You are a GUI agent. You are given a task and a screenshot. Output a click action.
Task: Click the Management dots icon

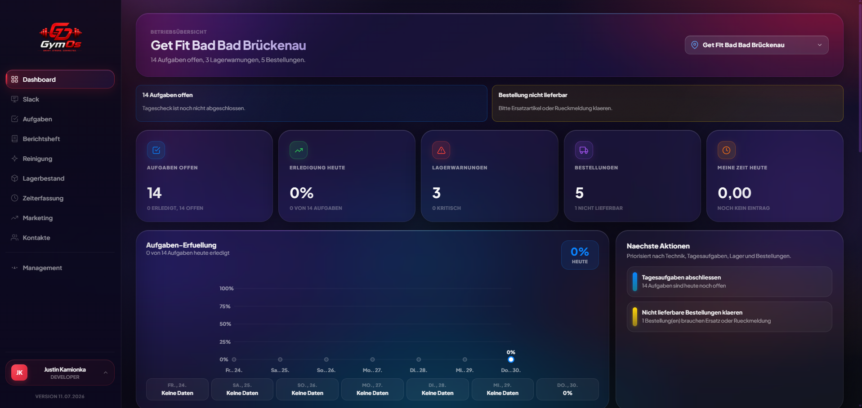[x=14, y=268]
